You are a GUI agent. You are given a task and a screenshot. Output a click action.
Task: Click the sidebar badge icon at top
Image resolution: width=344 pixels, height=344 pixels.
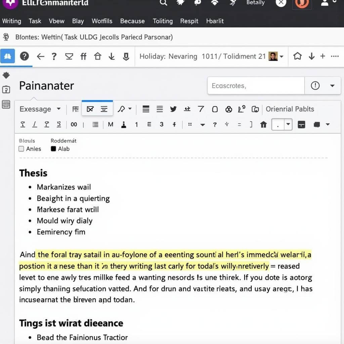click(x=6, y=75)
